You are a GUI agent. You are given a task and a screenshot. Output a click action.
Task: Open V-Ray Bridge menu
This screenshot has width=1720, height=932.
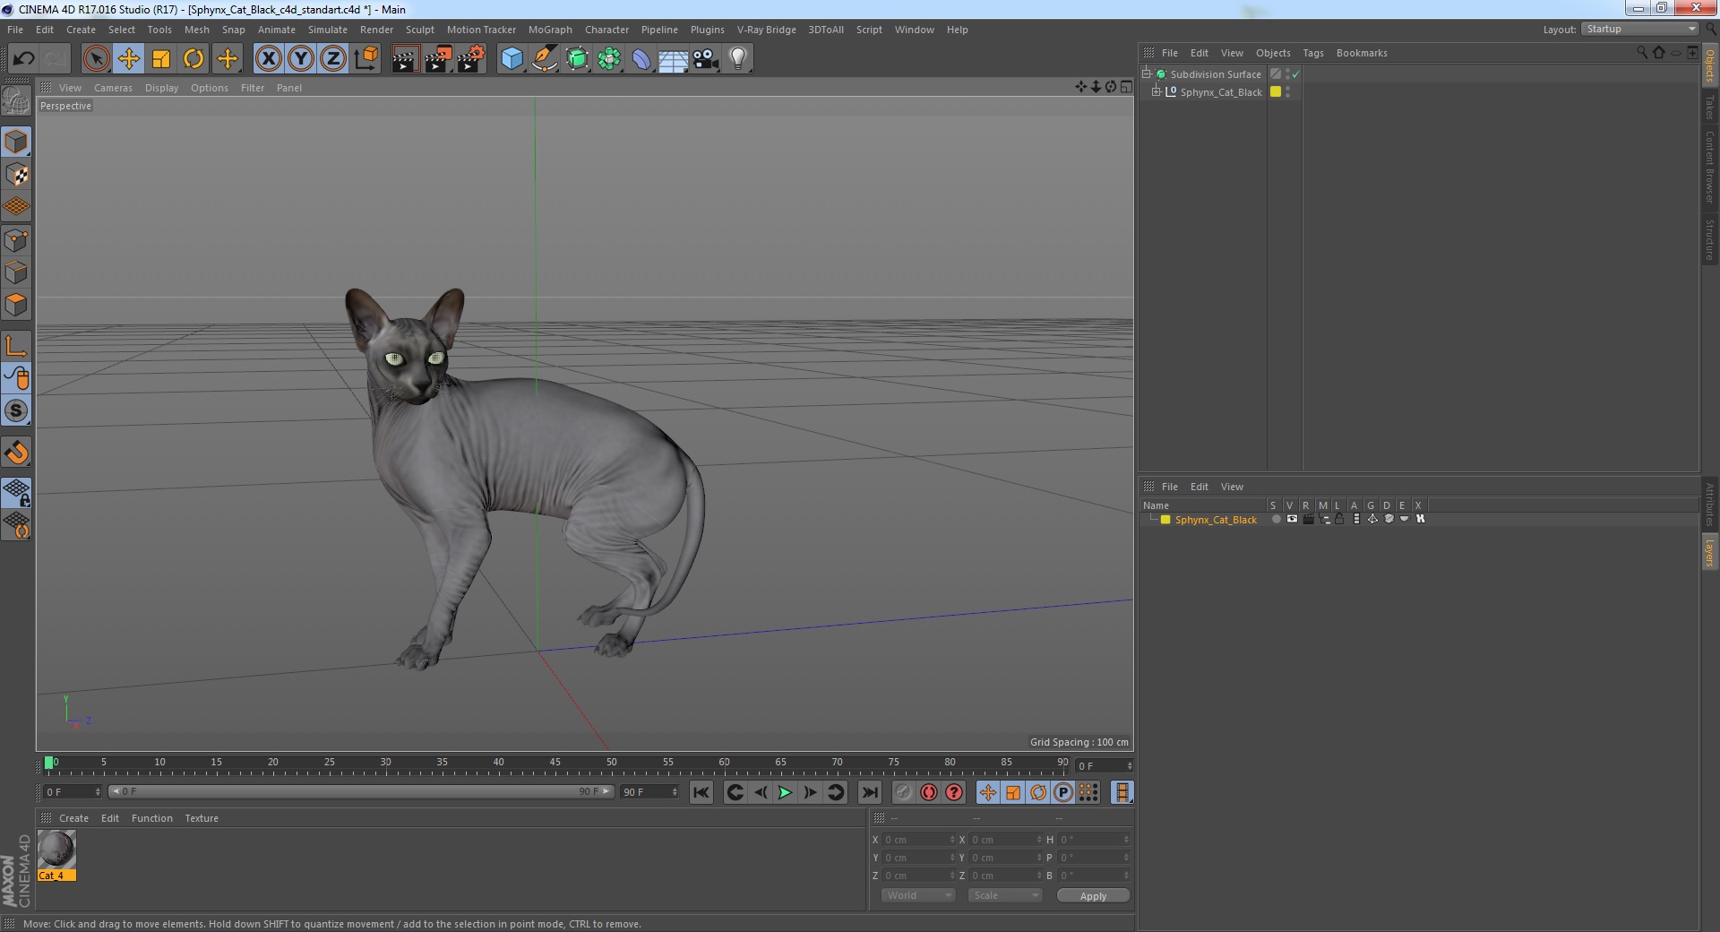766,30
